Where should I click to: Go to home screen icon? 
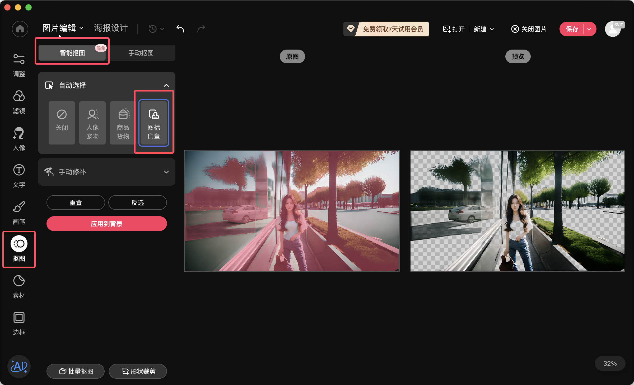click(20, 29)
